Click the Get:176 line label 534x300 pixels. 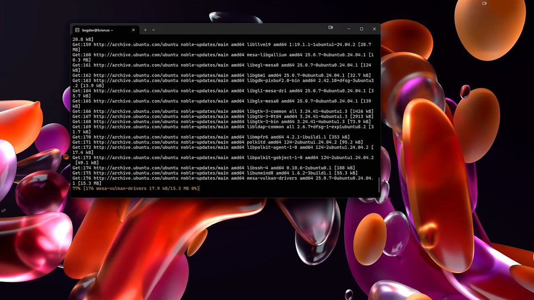click(82, 178)
